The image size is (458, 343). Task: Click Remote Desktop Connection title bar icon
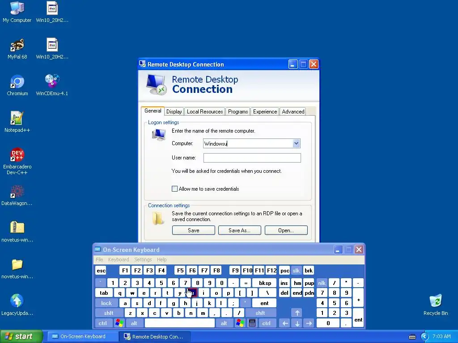click(x=142, y=64)
